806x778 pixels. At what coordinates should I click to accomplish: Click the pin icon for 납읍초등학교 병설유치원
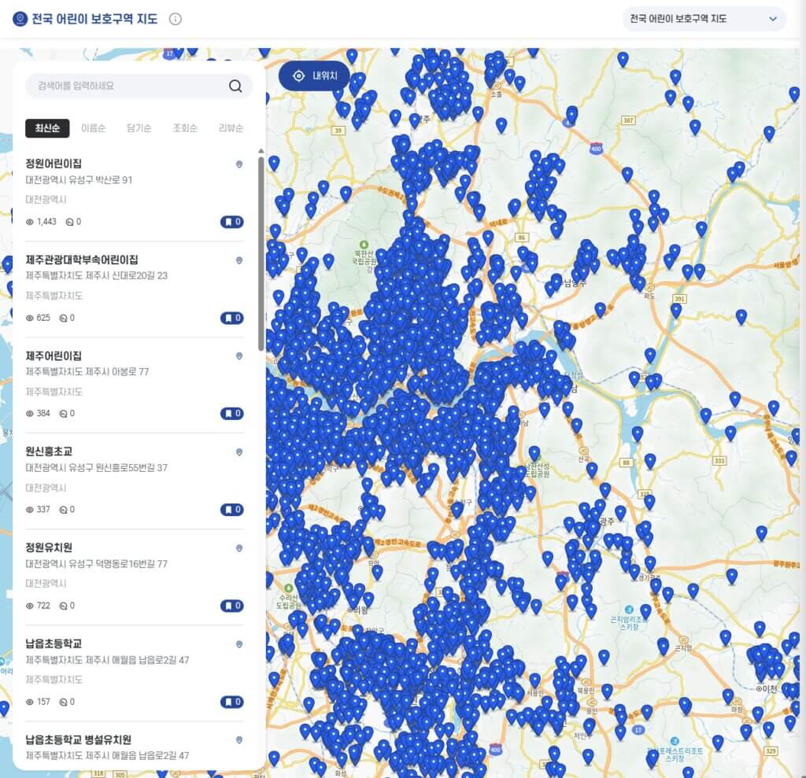(239, 739)
